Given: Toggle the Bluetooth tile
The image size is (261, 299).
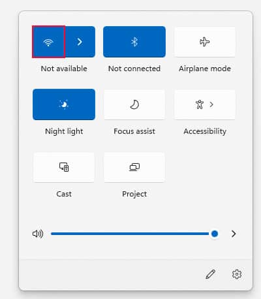Looking at the screenshot, I should (x=134, y=42).
